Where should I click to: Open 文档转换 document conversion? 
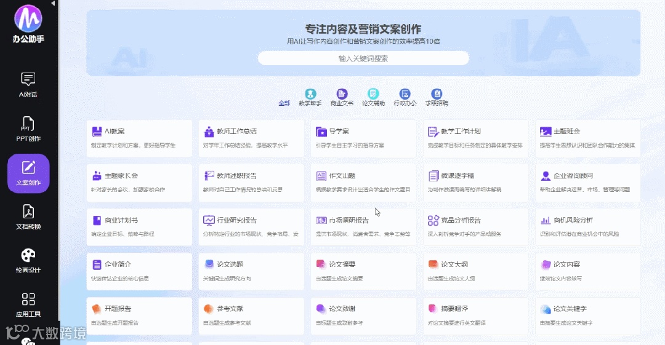[28, 217]
